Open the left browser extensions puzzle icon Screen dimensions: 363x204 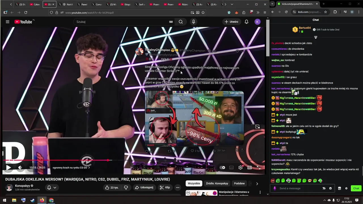click(x=244, y=12)
